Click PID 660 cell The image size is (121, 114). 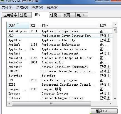[33, 49]
